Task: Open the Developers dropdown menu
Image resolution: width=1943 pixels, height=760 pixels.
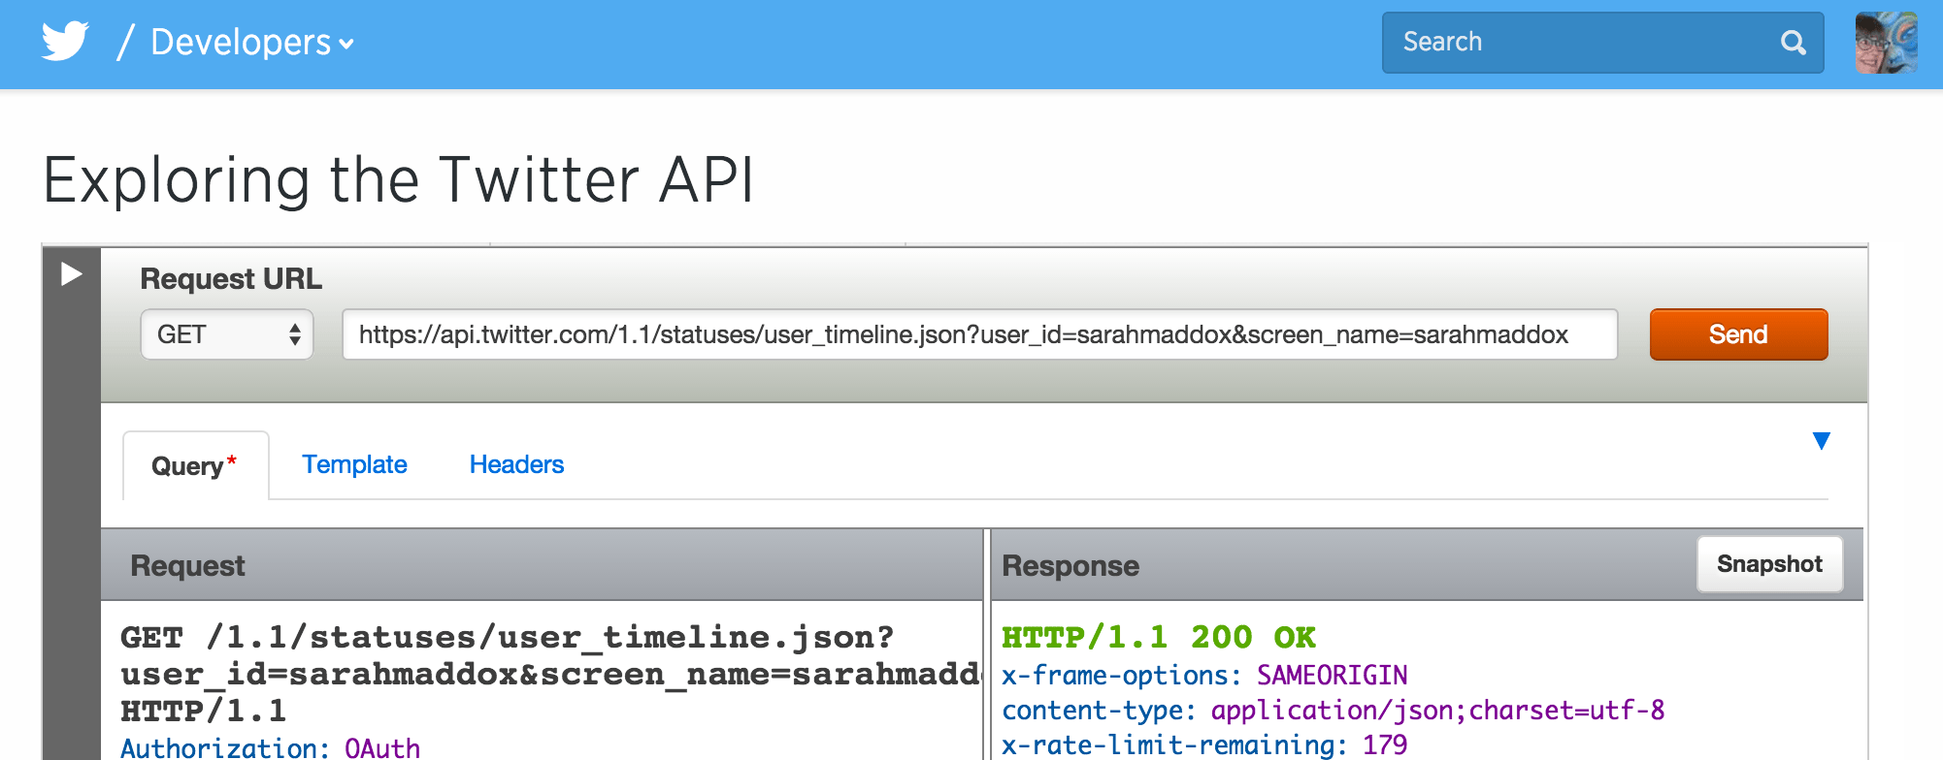Action: [x=252, y=43]
